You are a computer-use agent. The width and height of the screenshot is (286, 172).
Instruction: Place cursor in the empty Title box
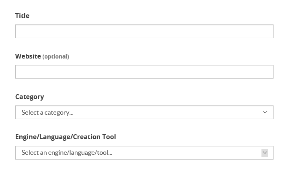click(144, 31)
